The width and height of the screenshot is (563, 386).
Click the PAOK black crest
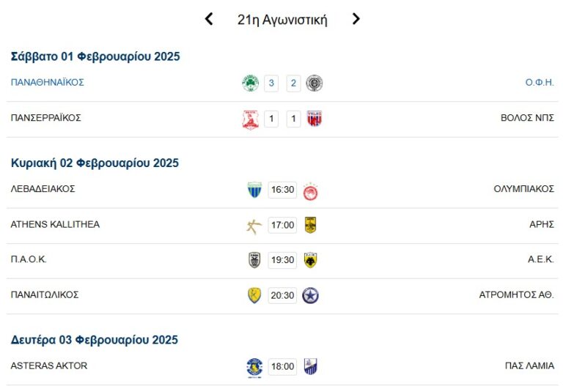click(x=254, y=260)
